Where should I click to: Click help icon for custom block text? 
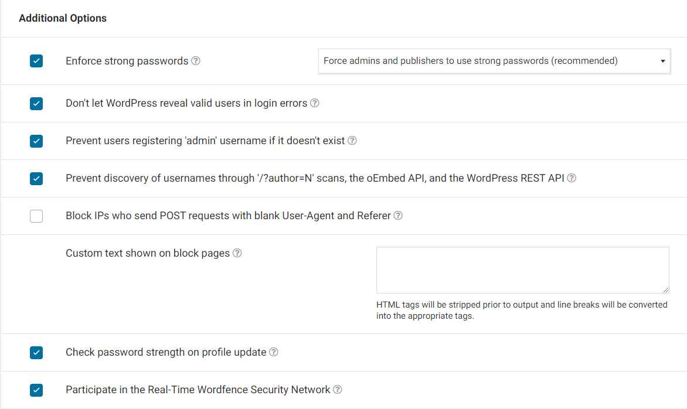[x=237, y=253]
